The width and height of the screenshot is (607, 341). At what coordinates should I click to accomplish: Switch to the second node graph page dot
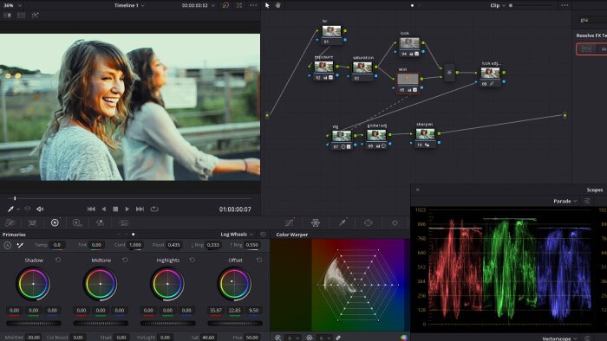coord(420,5)
